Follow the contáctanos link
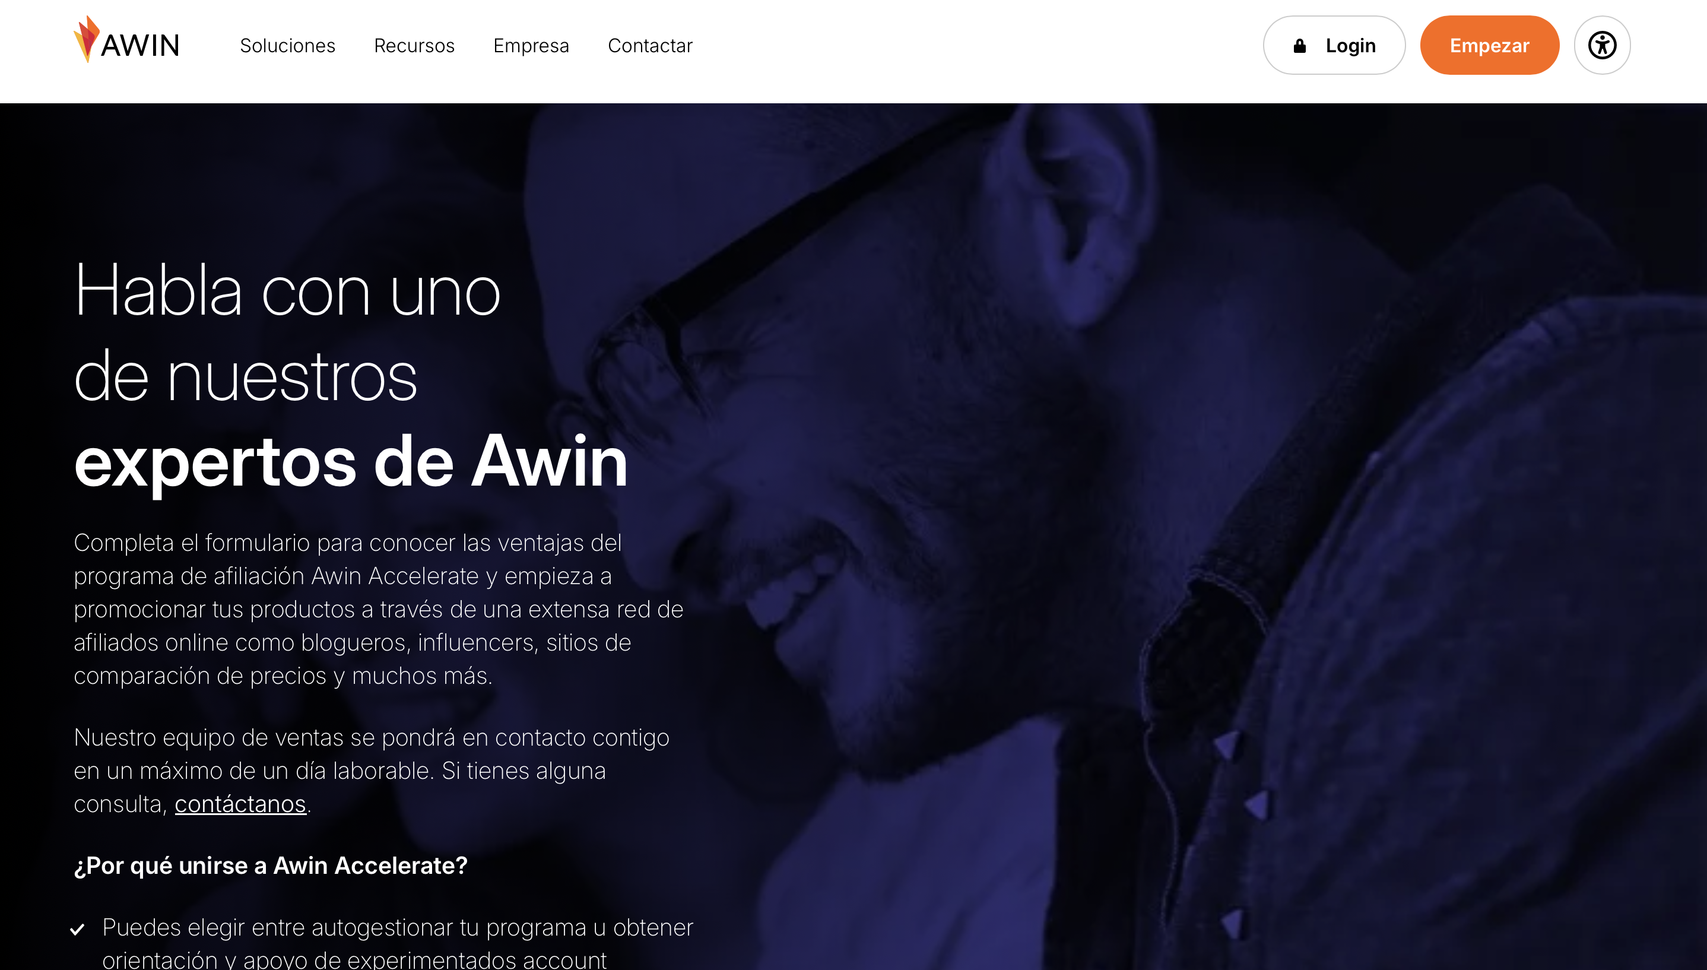Screen dimensions: 1707x970 click(x=240, y=804)
